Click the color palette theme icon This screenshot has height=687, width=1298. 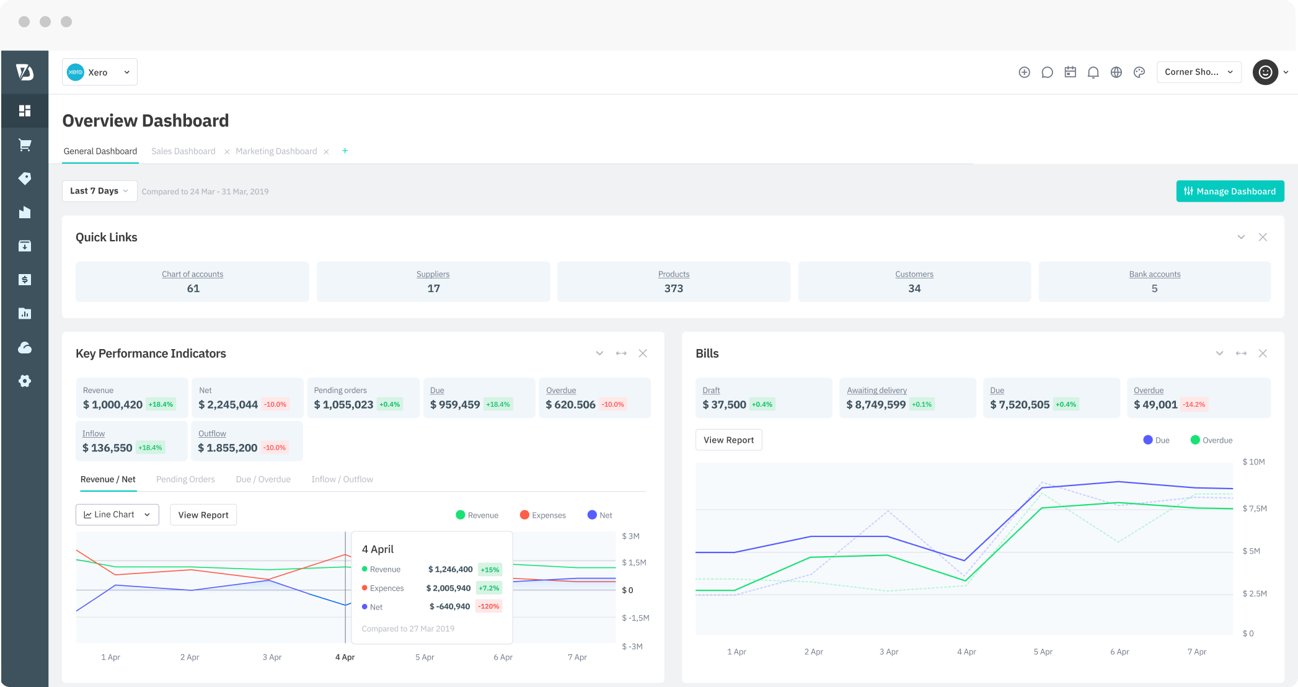pyautogui.click(x=1139, y=73)
